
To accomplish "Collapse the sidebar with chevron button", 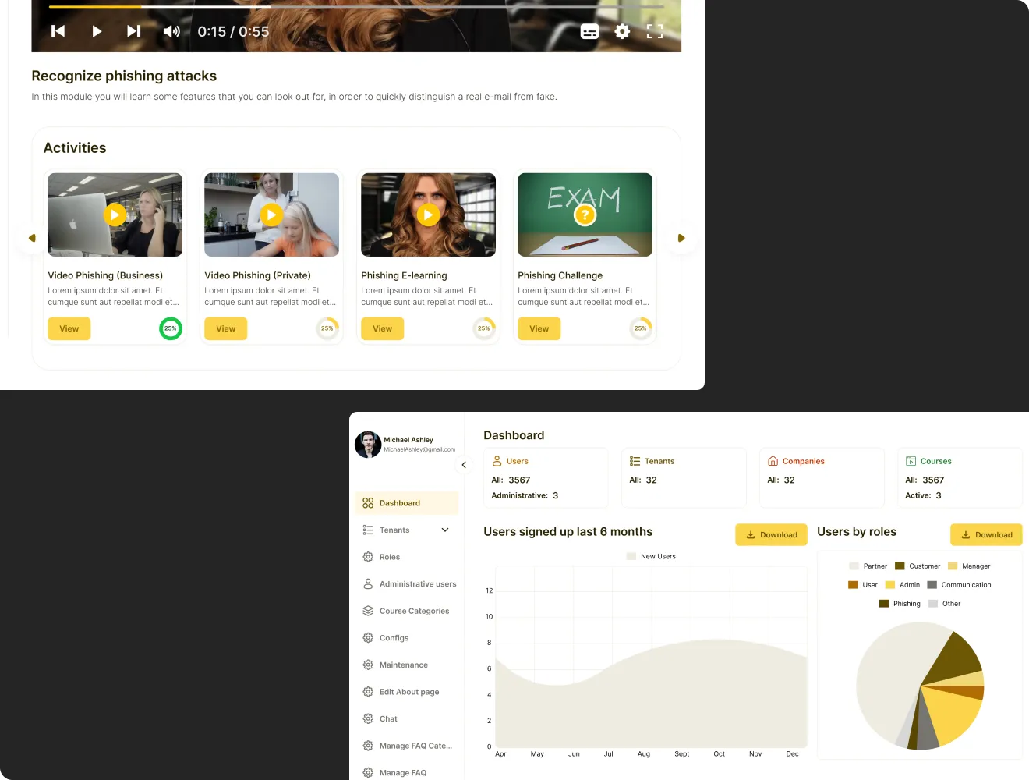I will 464,465.
